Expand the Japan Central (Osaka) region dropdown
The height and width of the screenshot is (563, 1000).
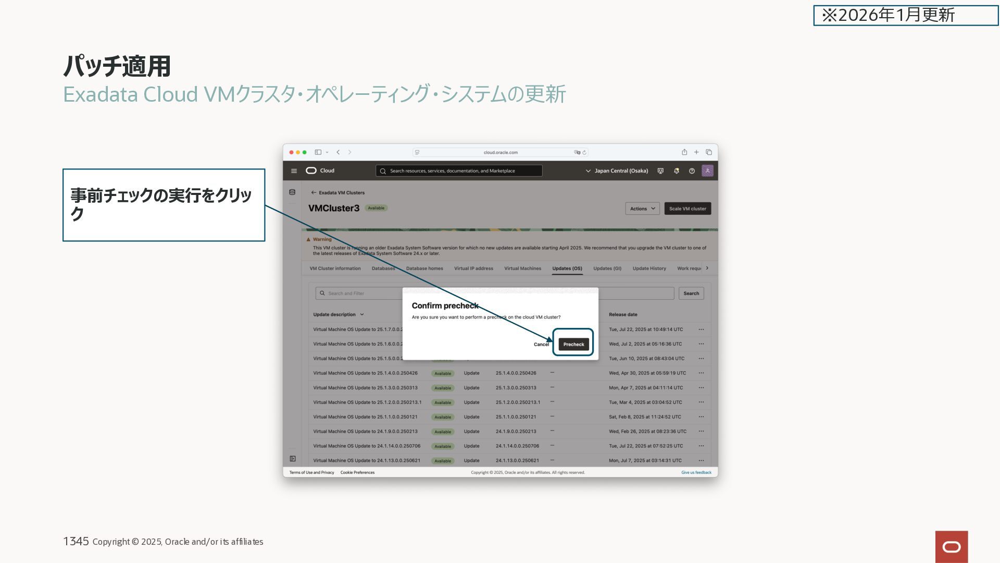tap(617, 171)
